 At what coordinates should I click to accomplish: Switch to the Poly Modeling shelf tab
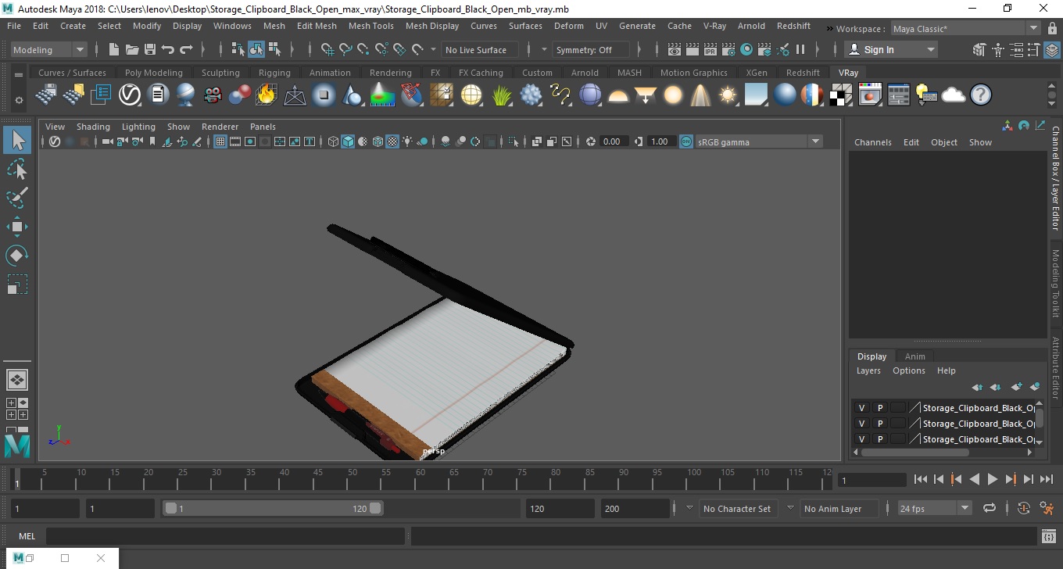[x=153, y=73]
